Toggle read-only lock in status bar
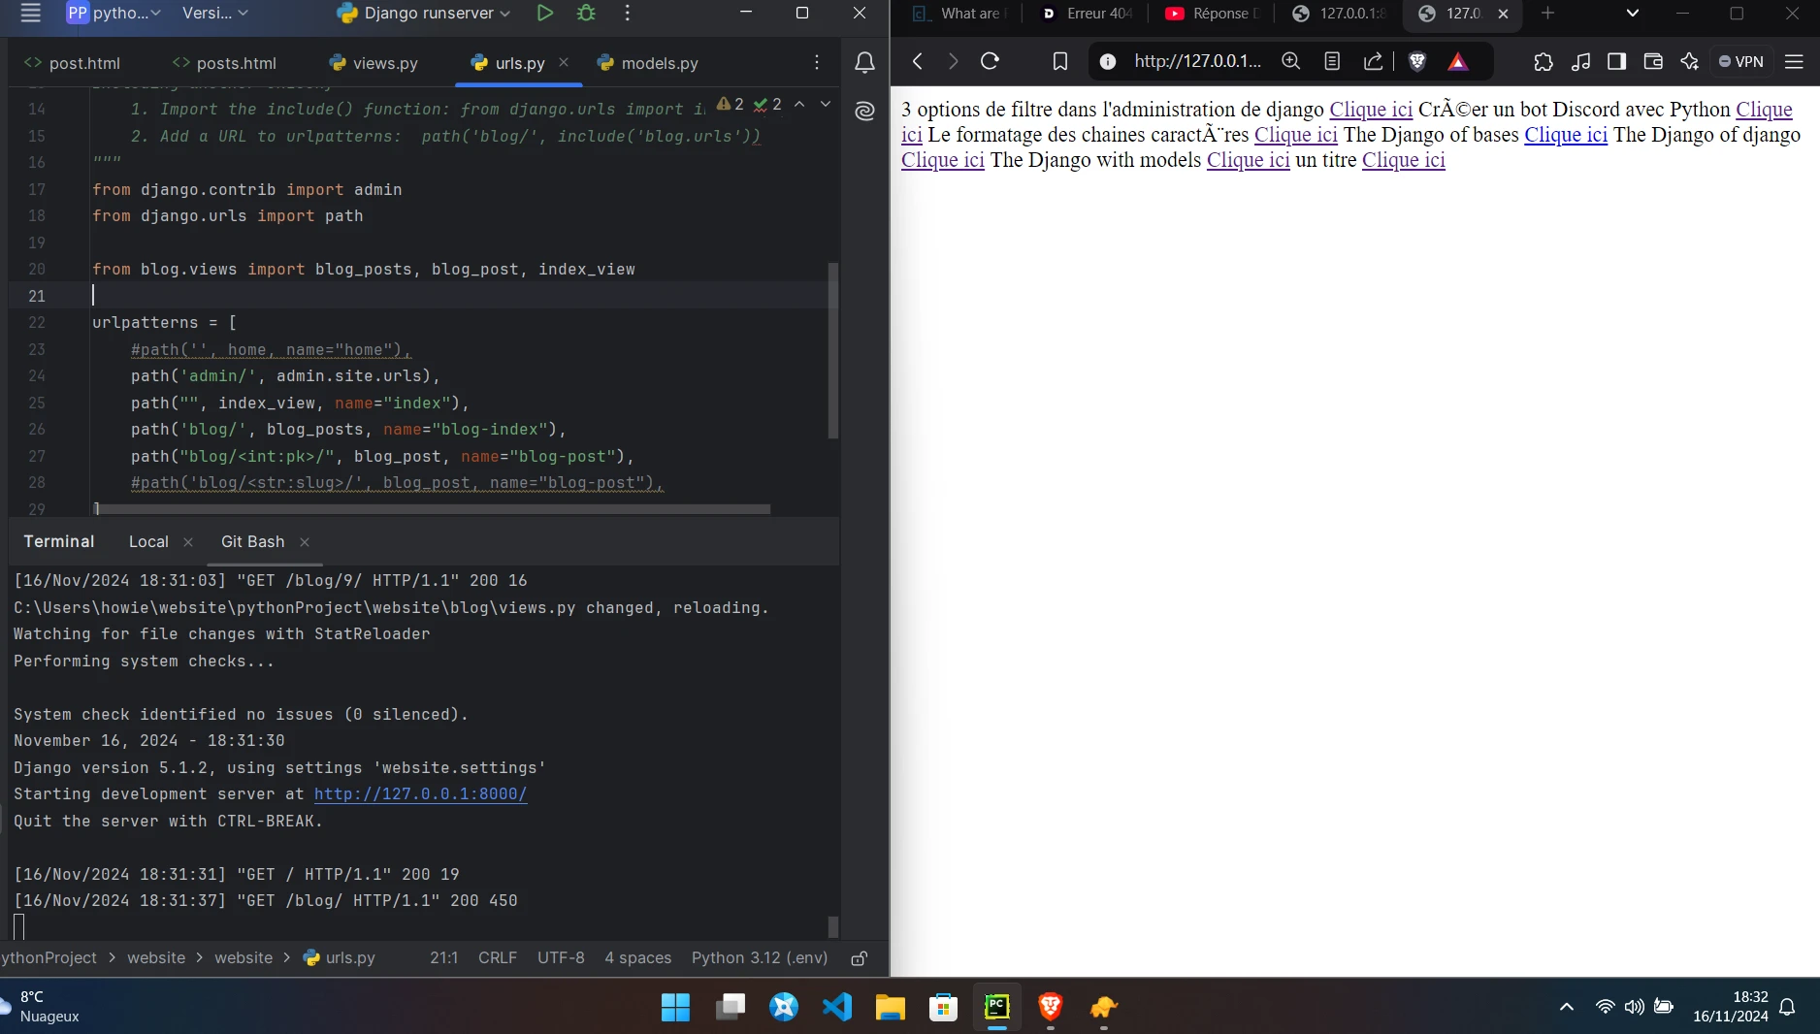 click(859, 958)
